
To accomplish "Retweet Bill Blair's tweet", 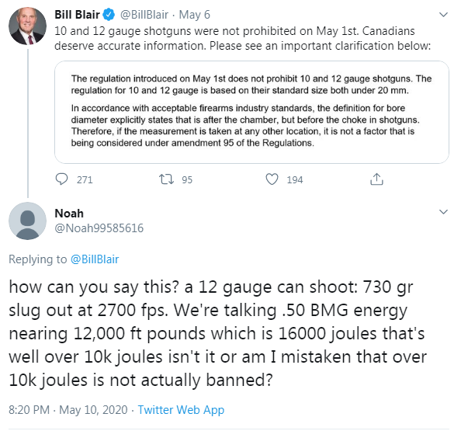I will pyautogui.click(x=166, y=179).
